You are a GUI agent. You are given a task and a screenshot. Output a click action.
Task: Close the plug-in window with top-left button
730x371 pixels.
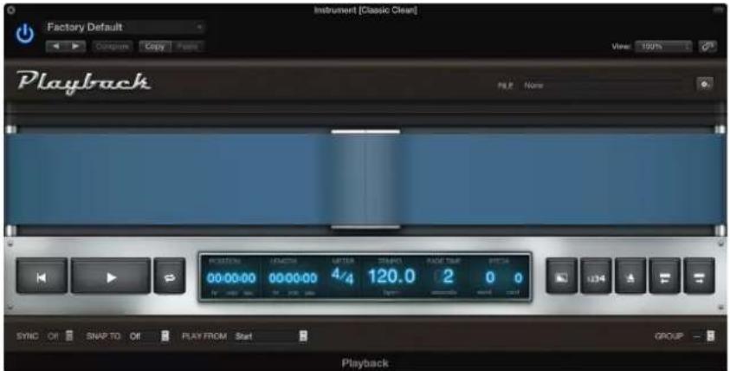11,10
